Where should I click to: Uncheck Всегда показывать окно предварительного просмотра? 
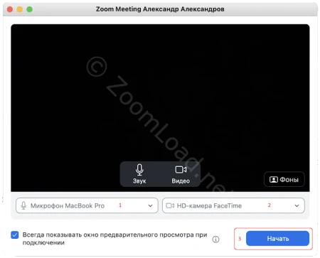point(15,235)
